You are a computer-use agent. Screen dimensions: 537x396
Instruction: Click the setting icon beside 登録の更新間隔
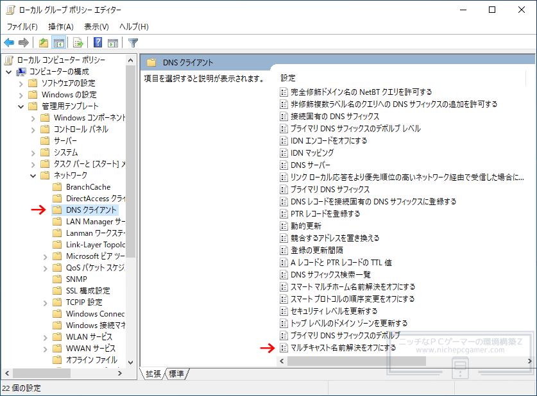pyautogui.click(x=284, y=251)
